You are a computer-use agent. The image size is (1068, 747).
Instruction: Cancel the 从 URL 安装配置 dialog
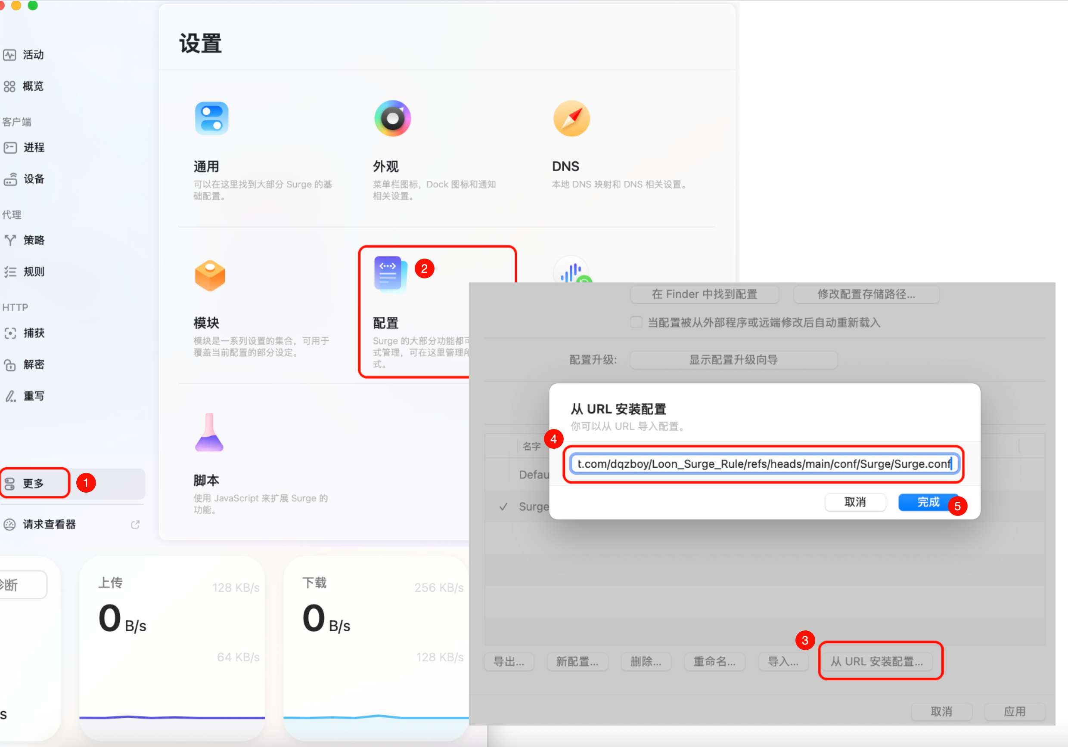click(x=855, y=502)
